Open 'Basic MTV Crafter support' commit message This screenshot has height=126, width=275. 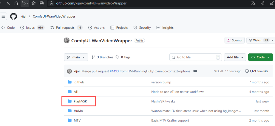click(x=170, y=120)
